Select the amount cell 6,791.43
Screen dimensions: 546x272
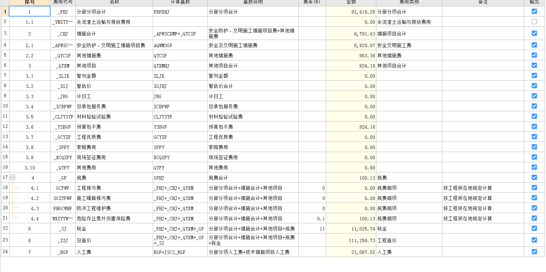point(351,34)
